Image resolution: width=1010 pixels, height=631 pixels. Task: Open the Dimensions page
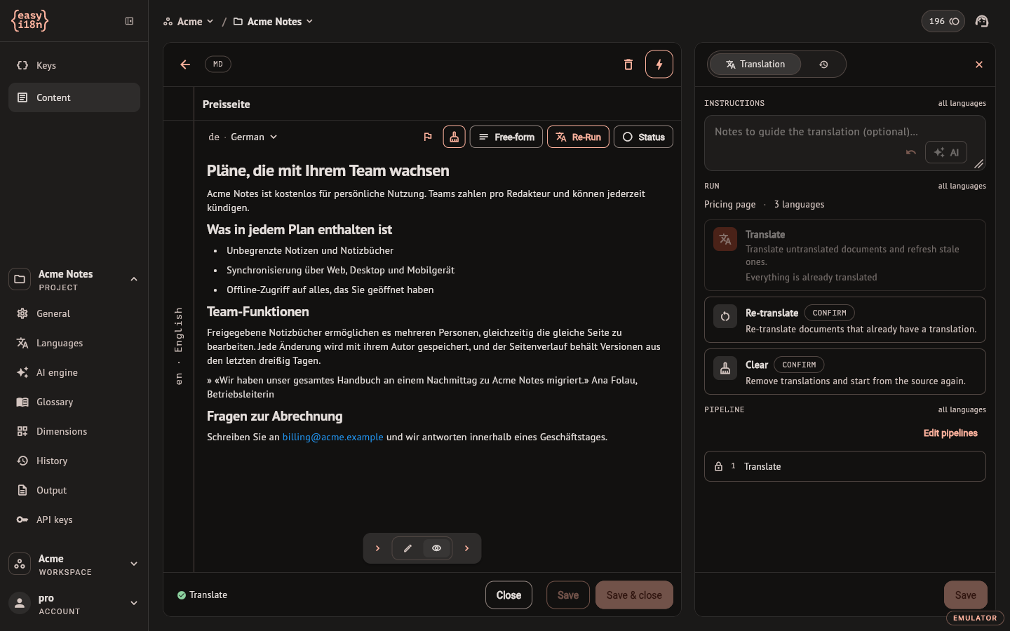74,431
